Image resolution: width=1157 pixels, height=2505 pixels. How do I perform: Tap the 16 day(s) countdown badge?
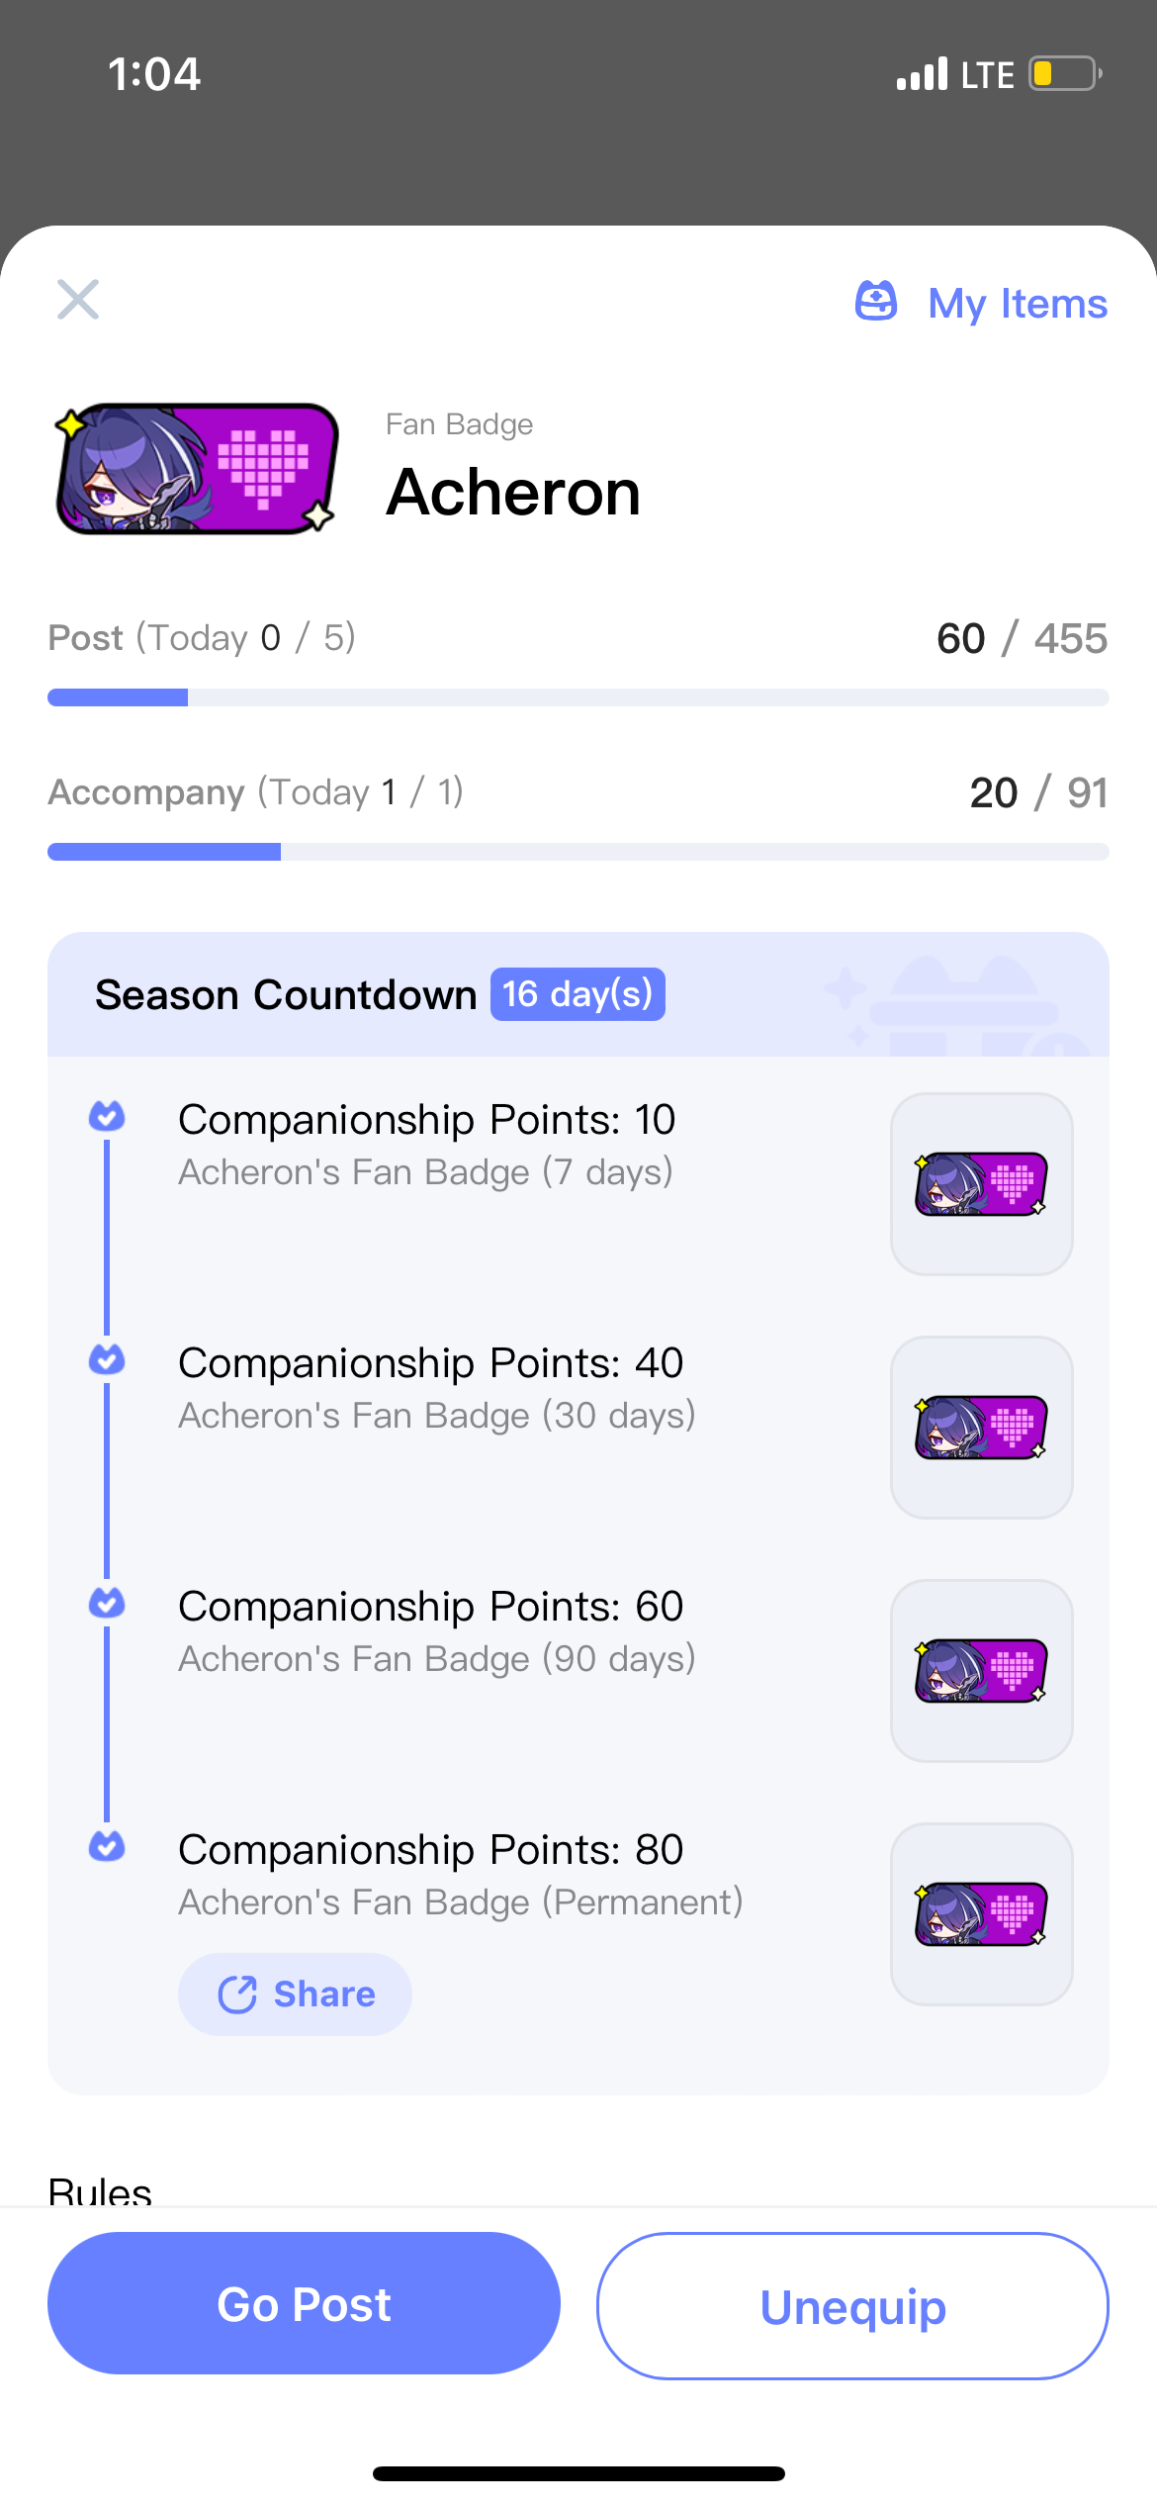pyautogui.click(x=578, y=994)
